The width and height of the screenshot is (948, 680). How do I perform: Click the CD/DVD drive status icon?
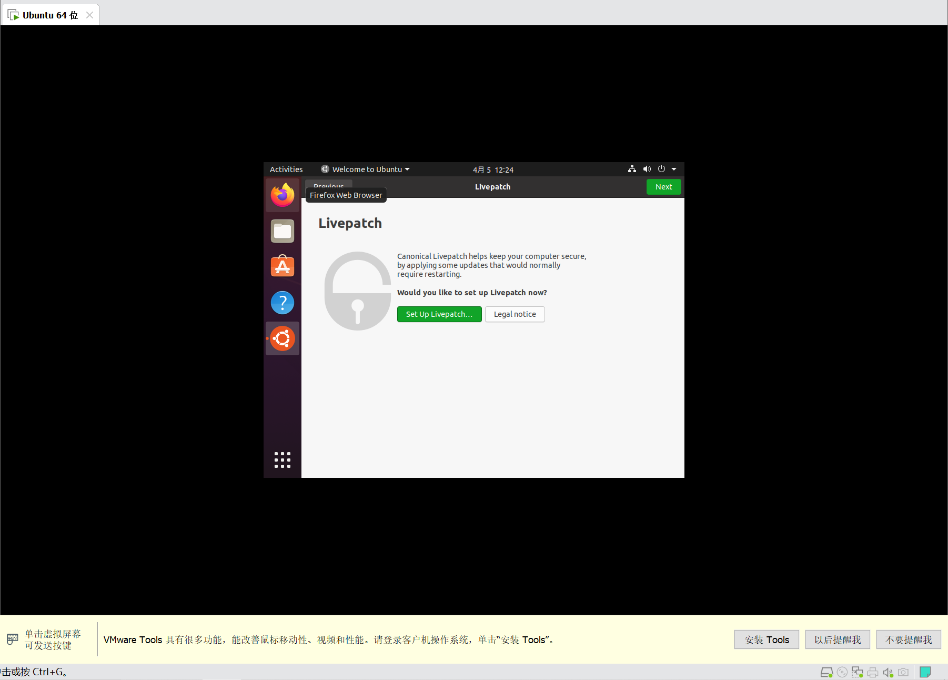point(842,672)
